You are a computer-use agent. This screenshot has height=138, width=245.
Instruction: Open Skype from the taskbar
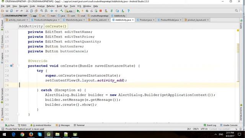40,135
